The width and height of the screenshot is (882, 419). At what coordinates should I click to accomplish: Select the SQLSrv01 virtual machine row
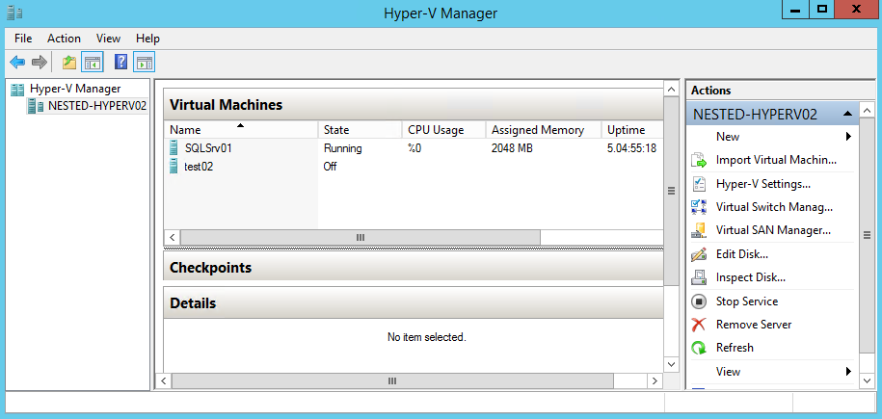[x=414, y=148]
